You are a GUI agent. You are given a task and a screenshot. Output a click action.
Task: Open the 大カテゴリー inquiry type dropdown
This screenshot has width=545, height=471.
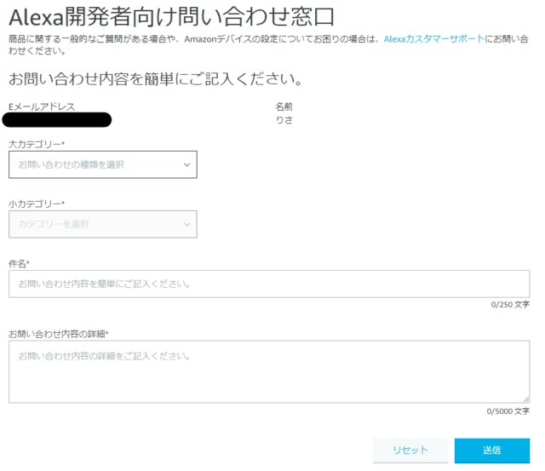103,164
